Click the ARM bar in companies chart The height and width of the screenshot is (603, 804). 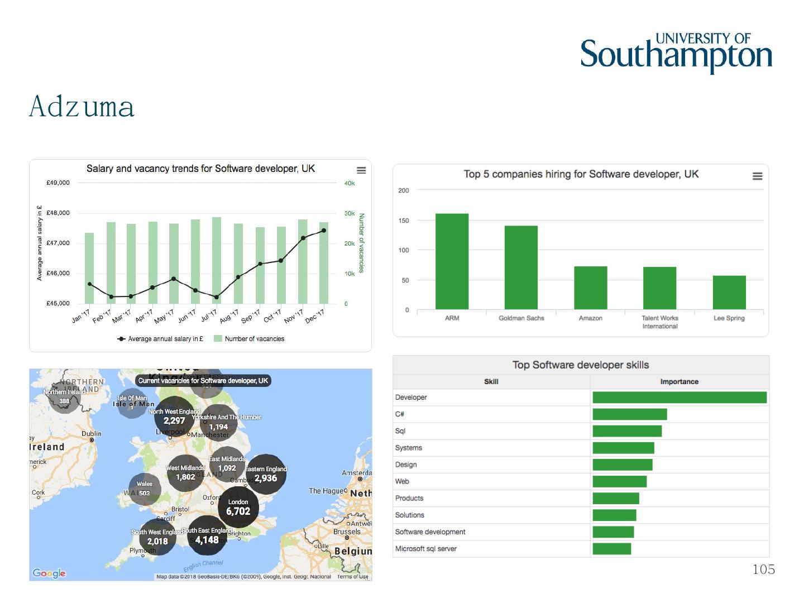pos(452,261)
